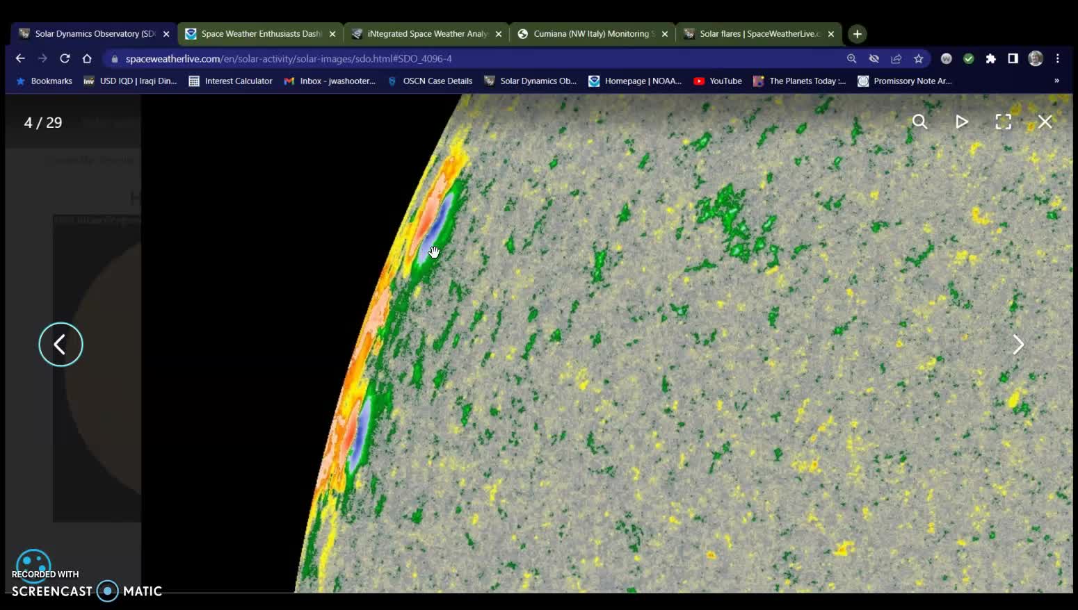Go back to the previous page
Viewport: 1078px width, 610px height.
click(20, 58)
